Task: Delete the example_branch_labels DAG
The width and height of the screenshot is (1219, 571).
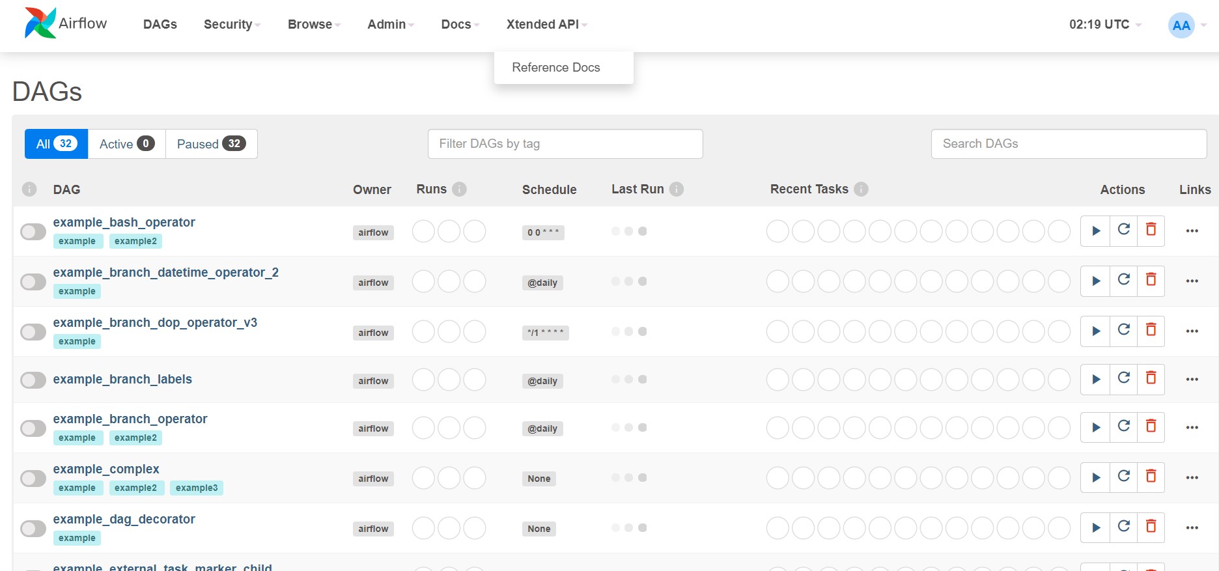Action: 1151,379
